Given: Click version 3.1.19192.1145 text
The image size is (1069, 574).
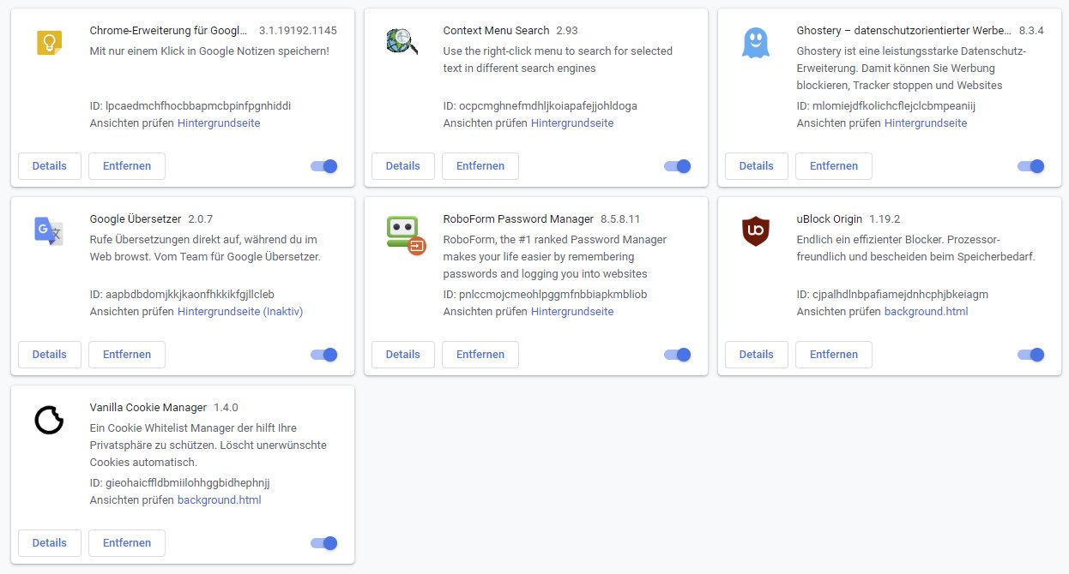Looking at the screenshot, I should tap(298, 31).
